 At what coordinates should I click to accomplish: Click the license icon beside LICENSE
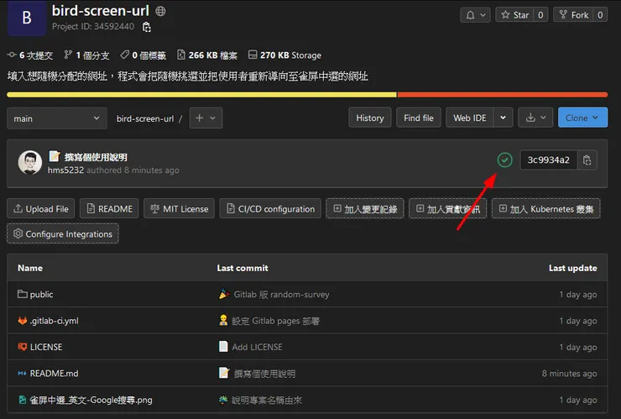[x=23, y=347]
